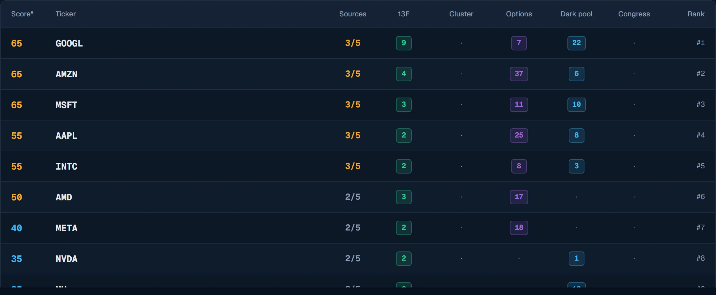Sort by Score column header
The image size is (716, 295).
(x=22, y=14)
